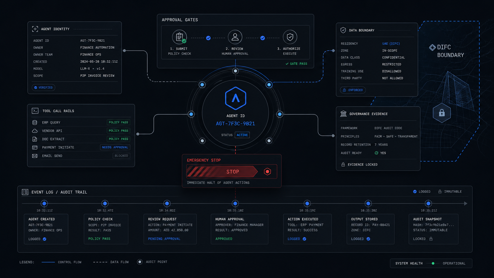Select the Payment Initiate card icon

tap(35, 147)
